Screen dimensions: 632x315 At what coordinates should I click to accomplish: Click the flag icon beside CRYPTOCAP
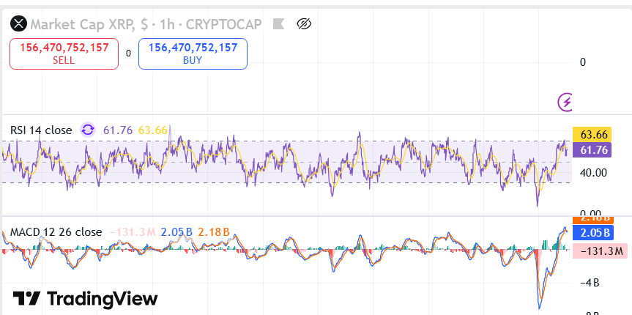click(x=278, y=24)
